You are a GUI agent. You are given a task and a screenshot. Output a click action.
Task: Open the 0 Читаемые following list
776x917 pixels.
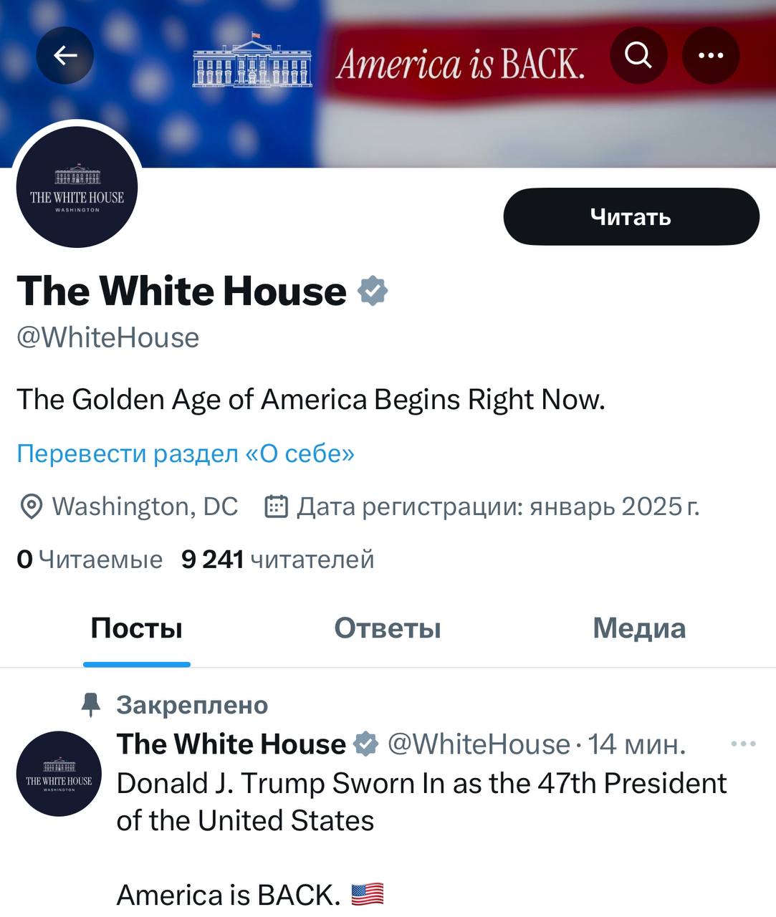coord(90,560)
